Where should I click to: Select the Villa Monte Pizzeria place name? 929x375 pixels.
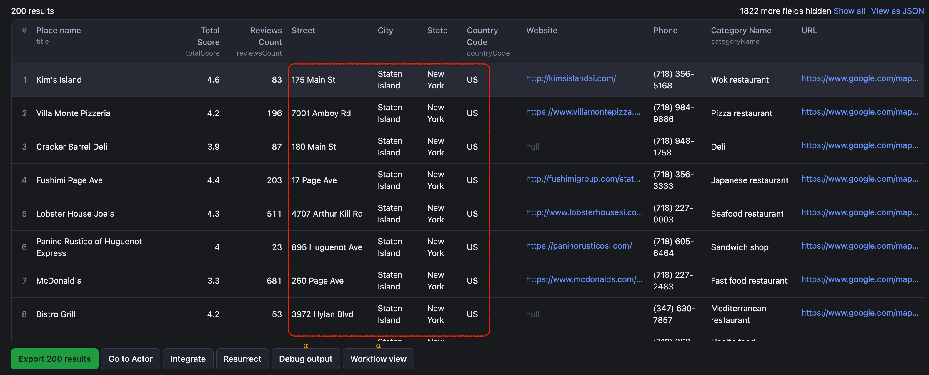pos(73,113)
